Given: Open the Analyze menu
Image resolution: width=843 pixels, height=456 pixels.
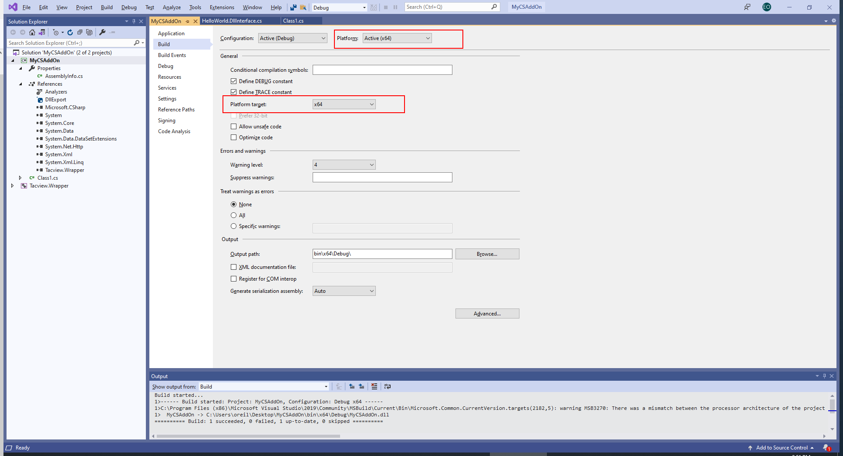Looking at the screenshot, I should pos(172,7).
